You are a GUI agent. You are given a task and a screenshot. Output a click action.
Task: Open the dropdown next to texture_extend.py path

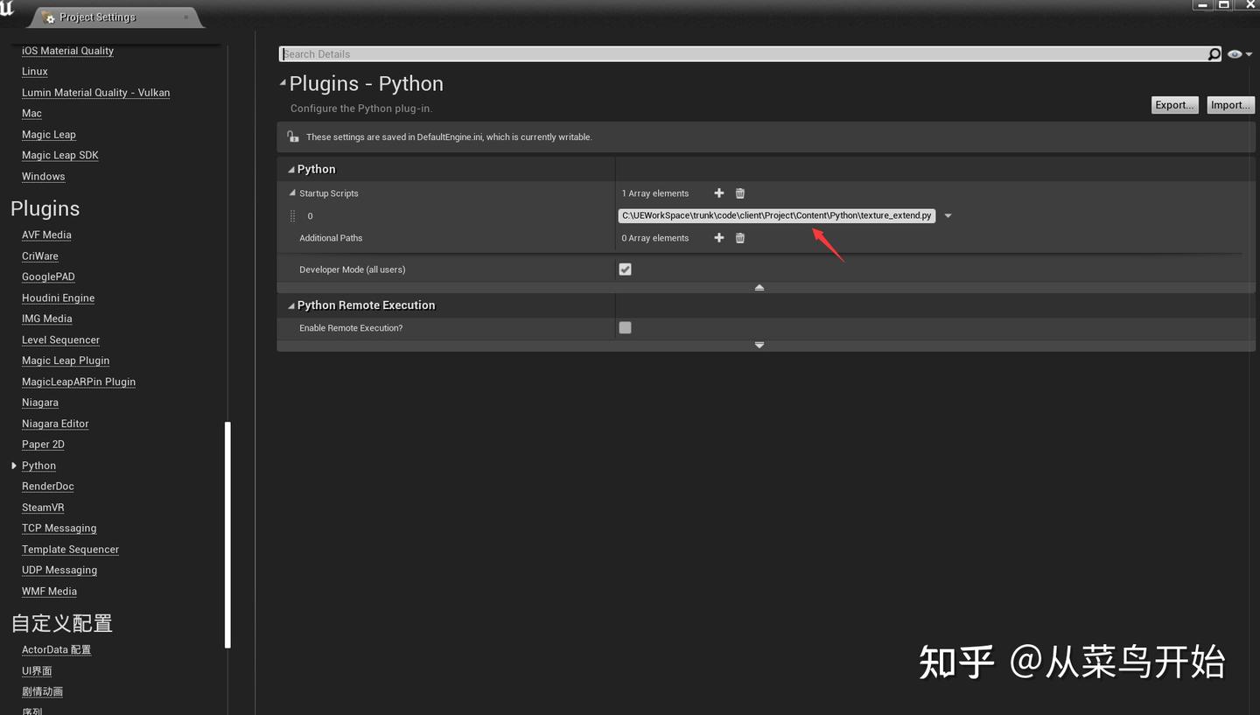point(948,215)
